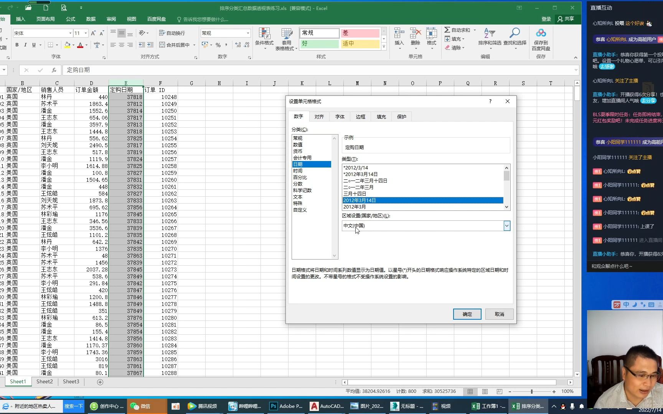Toggle Italic formatting
Image resolution: width=663 pixels, height=414 pixels.
click(25, 45)
